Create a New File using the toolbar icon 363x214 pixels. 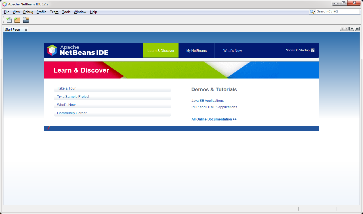9,20
